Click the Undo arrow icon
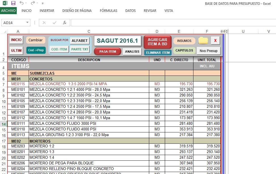This screenshot has width=276, height=174. pyautogui.click(x=22, y=3)
